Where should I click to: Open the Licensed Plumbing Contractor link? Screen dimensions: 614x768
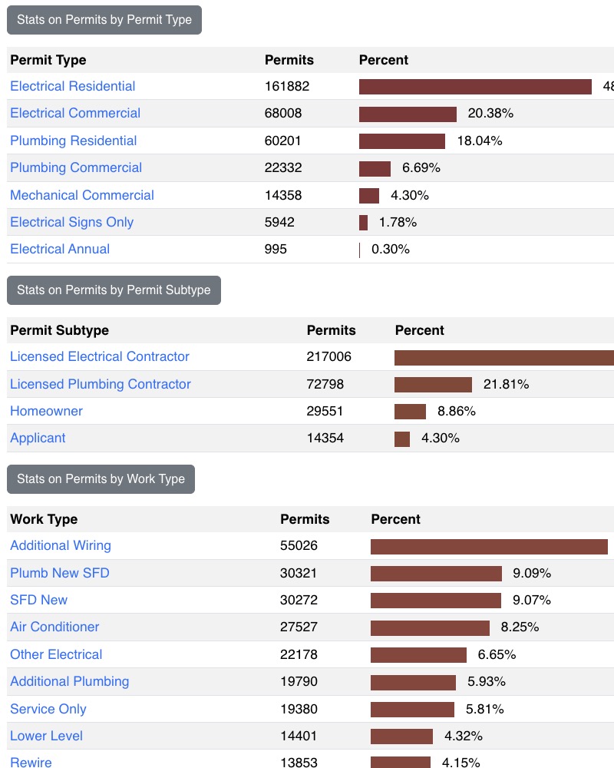click(x=101, y=384)
